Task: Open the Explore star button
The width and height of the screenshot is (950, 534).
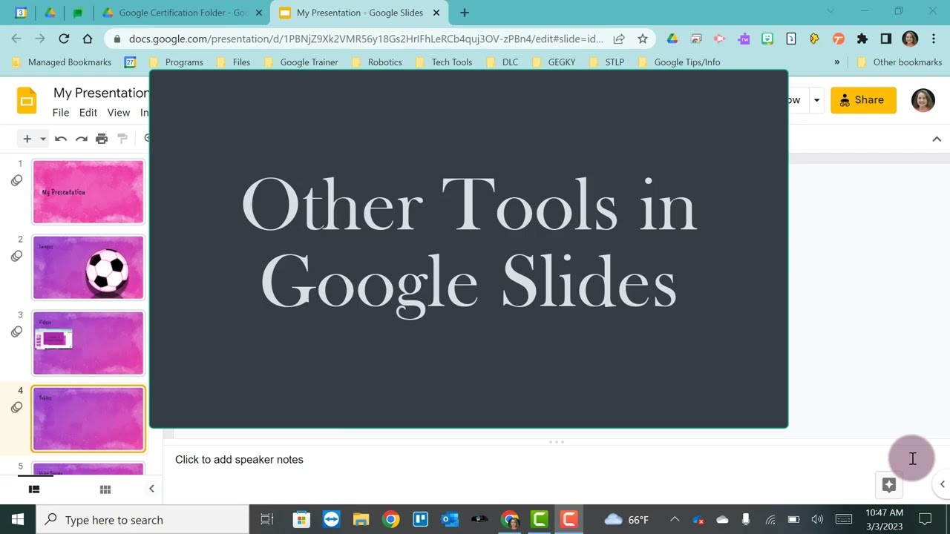Action: pos(889,485)
